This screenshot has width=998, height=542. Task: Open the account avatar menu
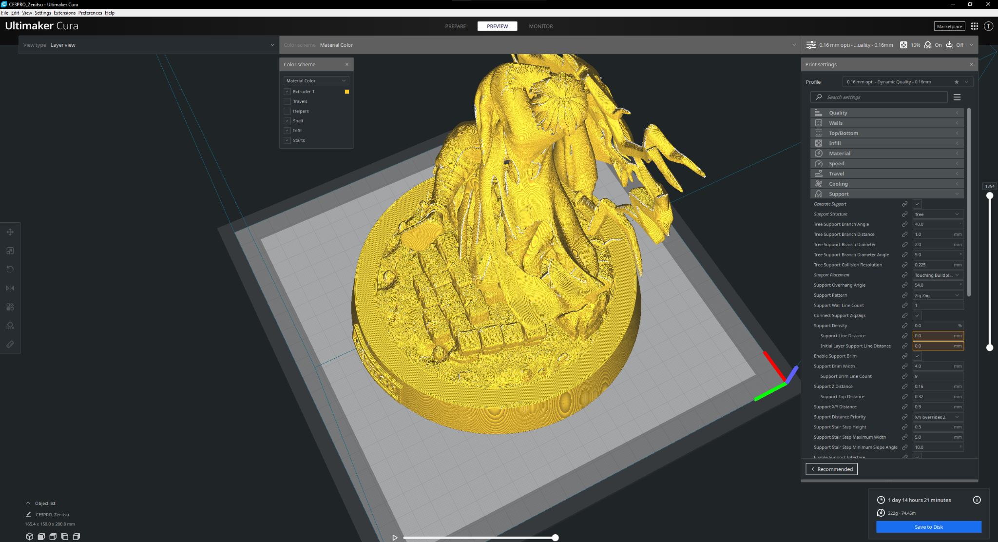988,26
